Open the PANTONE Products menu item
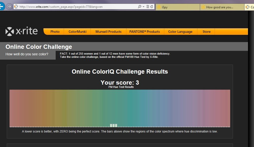 (x=145, y=31)
